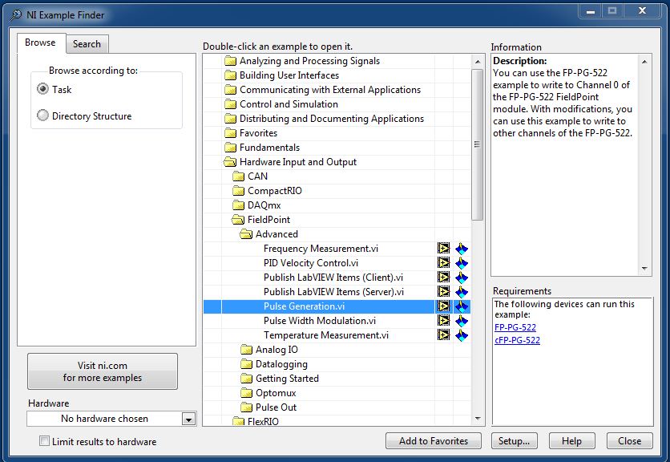Click VI icon beside Publish LabVIEW Items (Server).vi
This screenshot has width=670, height=462.
coord(443,292)
